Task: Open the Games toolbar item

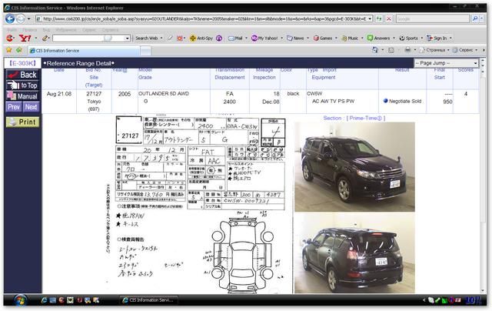Action: point(323,38)
